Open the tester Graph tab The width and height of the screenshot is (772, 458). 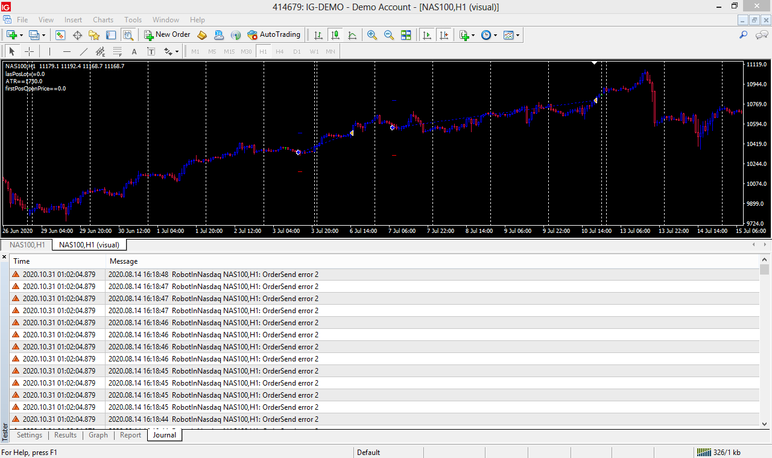click(x=98, y=435)
